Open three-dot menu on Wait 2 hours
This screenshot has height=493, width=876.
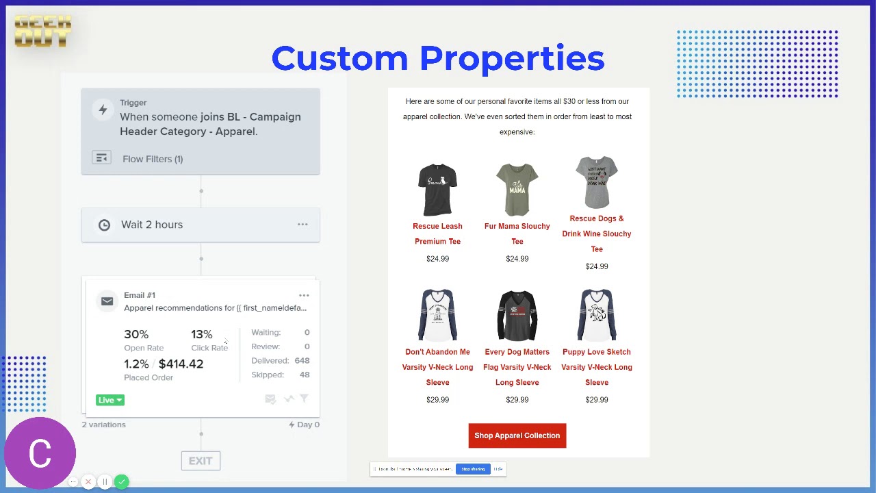(x=302, y=225)
